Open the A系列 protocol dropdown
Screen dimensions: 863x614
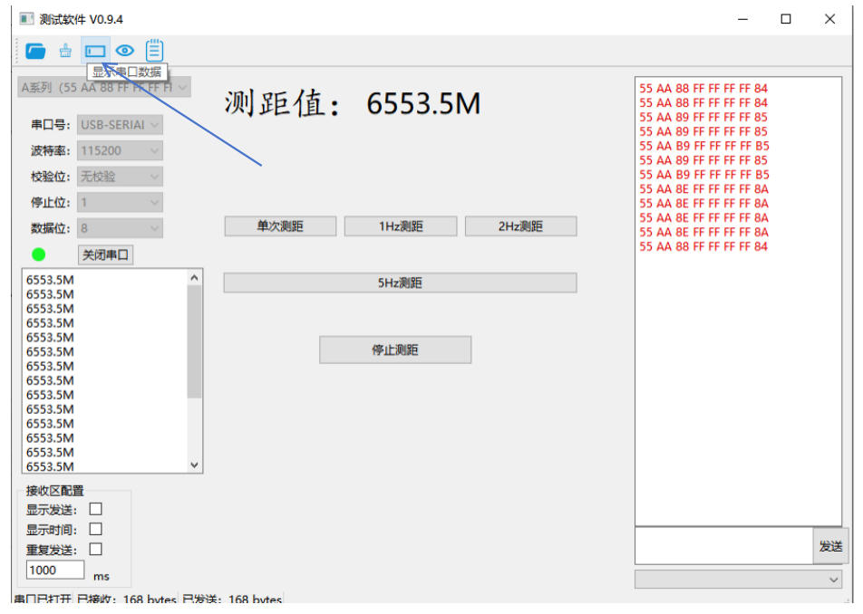pyautogui.click(x=105, y=88)
